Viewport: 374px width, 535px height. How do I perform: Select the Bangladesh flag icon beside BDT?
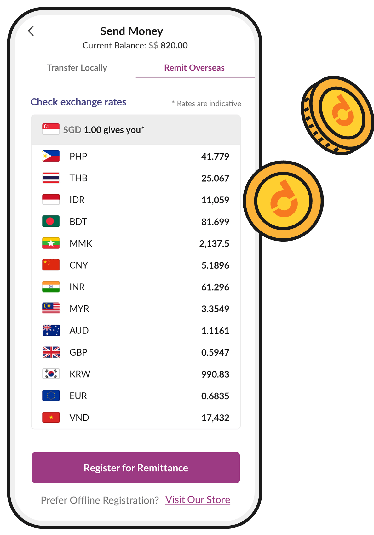(x=51, y=221)
